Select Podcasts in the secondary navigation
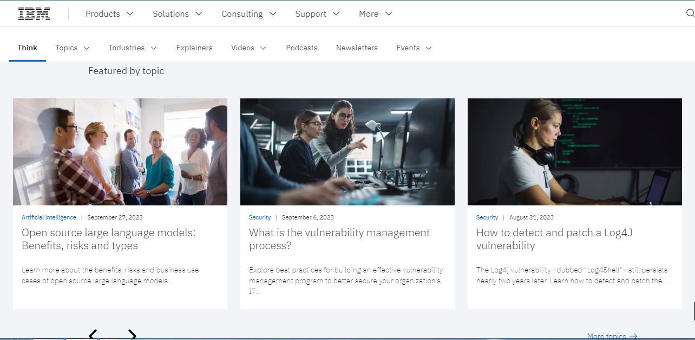695x340 pixels. (x=301, y=48)
